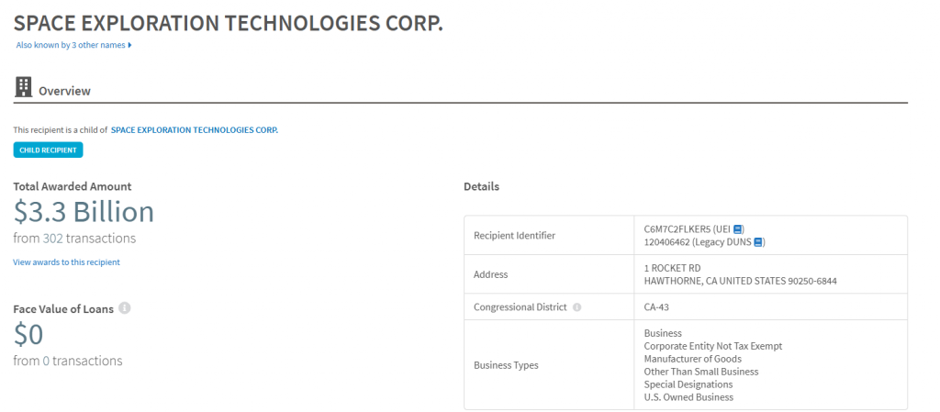The height and width of the screenshot is (412, 940).
Task: Click the main recipient title heading
Action: (x=229, y=23)
